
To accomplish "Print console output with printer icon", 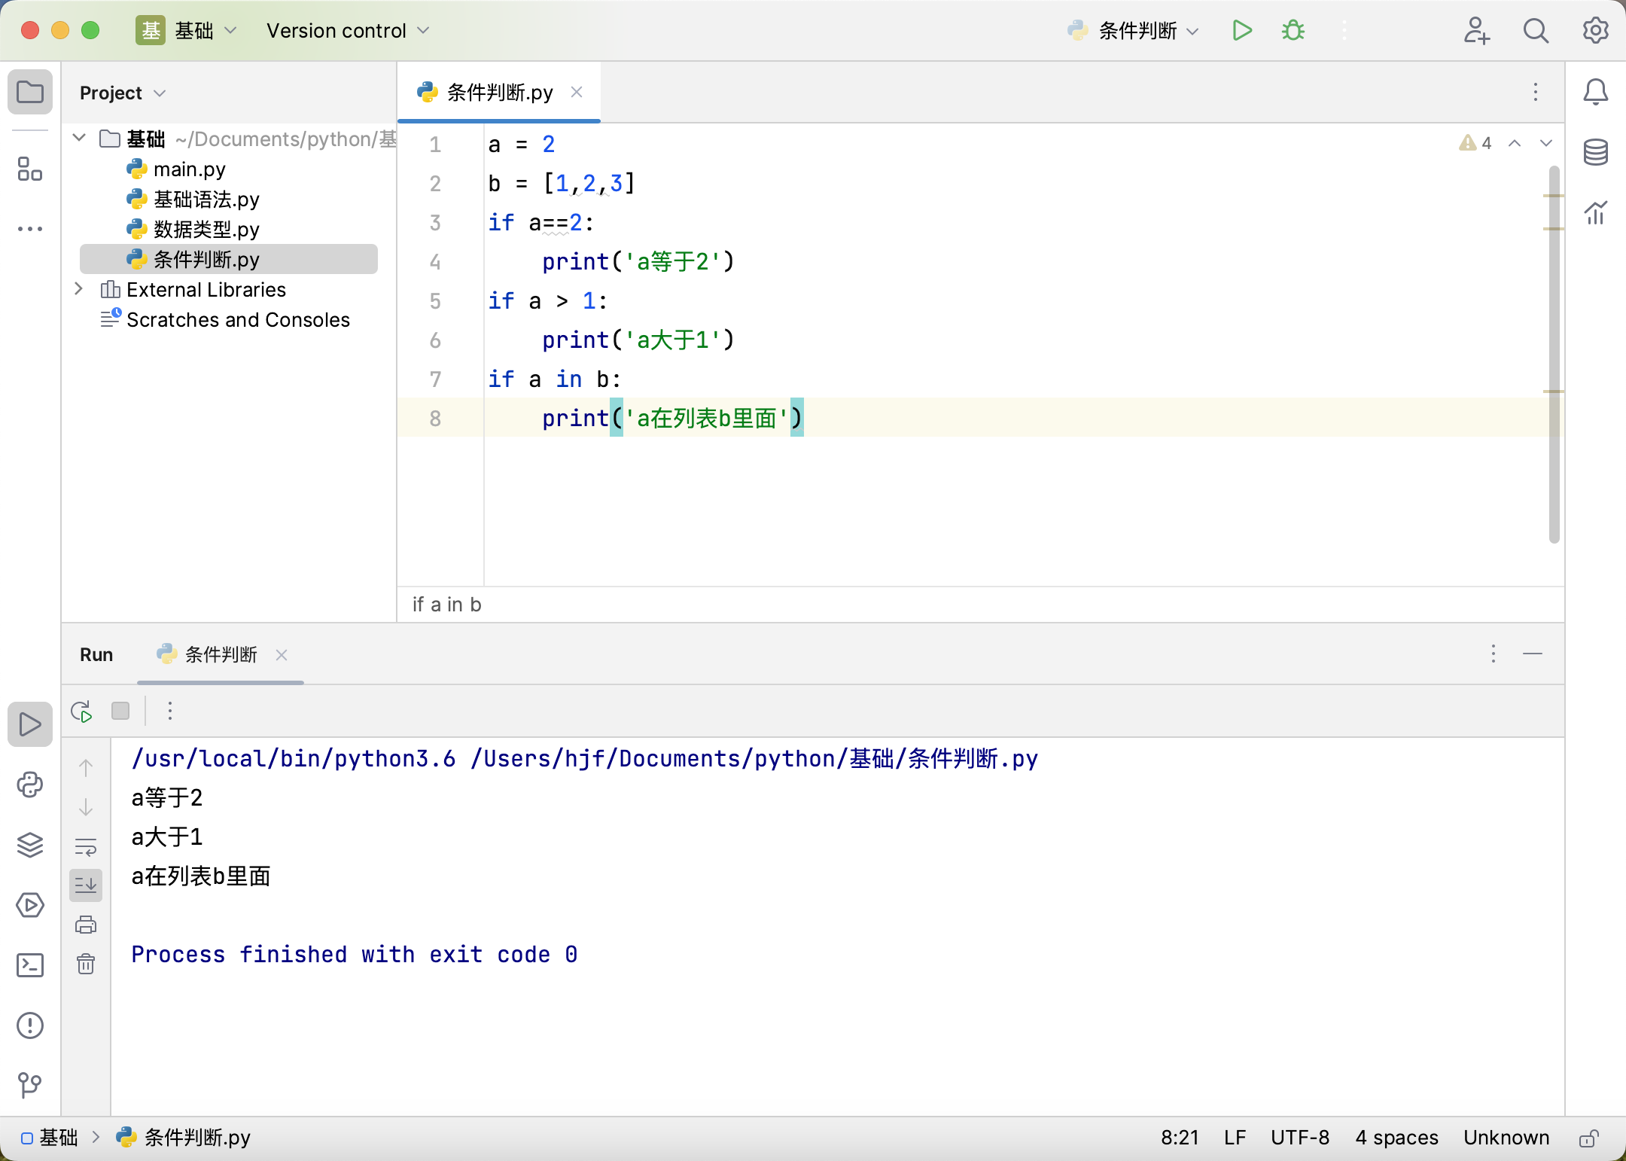I will point(86,925).
